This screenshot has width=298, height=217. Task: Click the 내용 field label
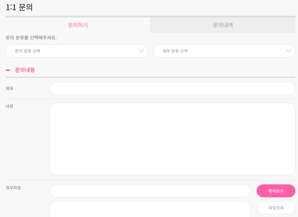[x=10, y=106]
